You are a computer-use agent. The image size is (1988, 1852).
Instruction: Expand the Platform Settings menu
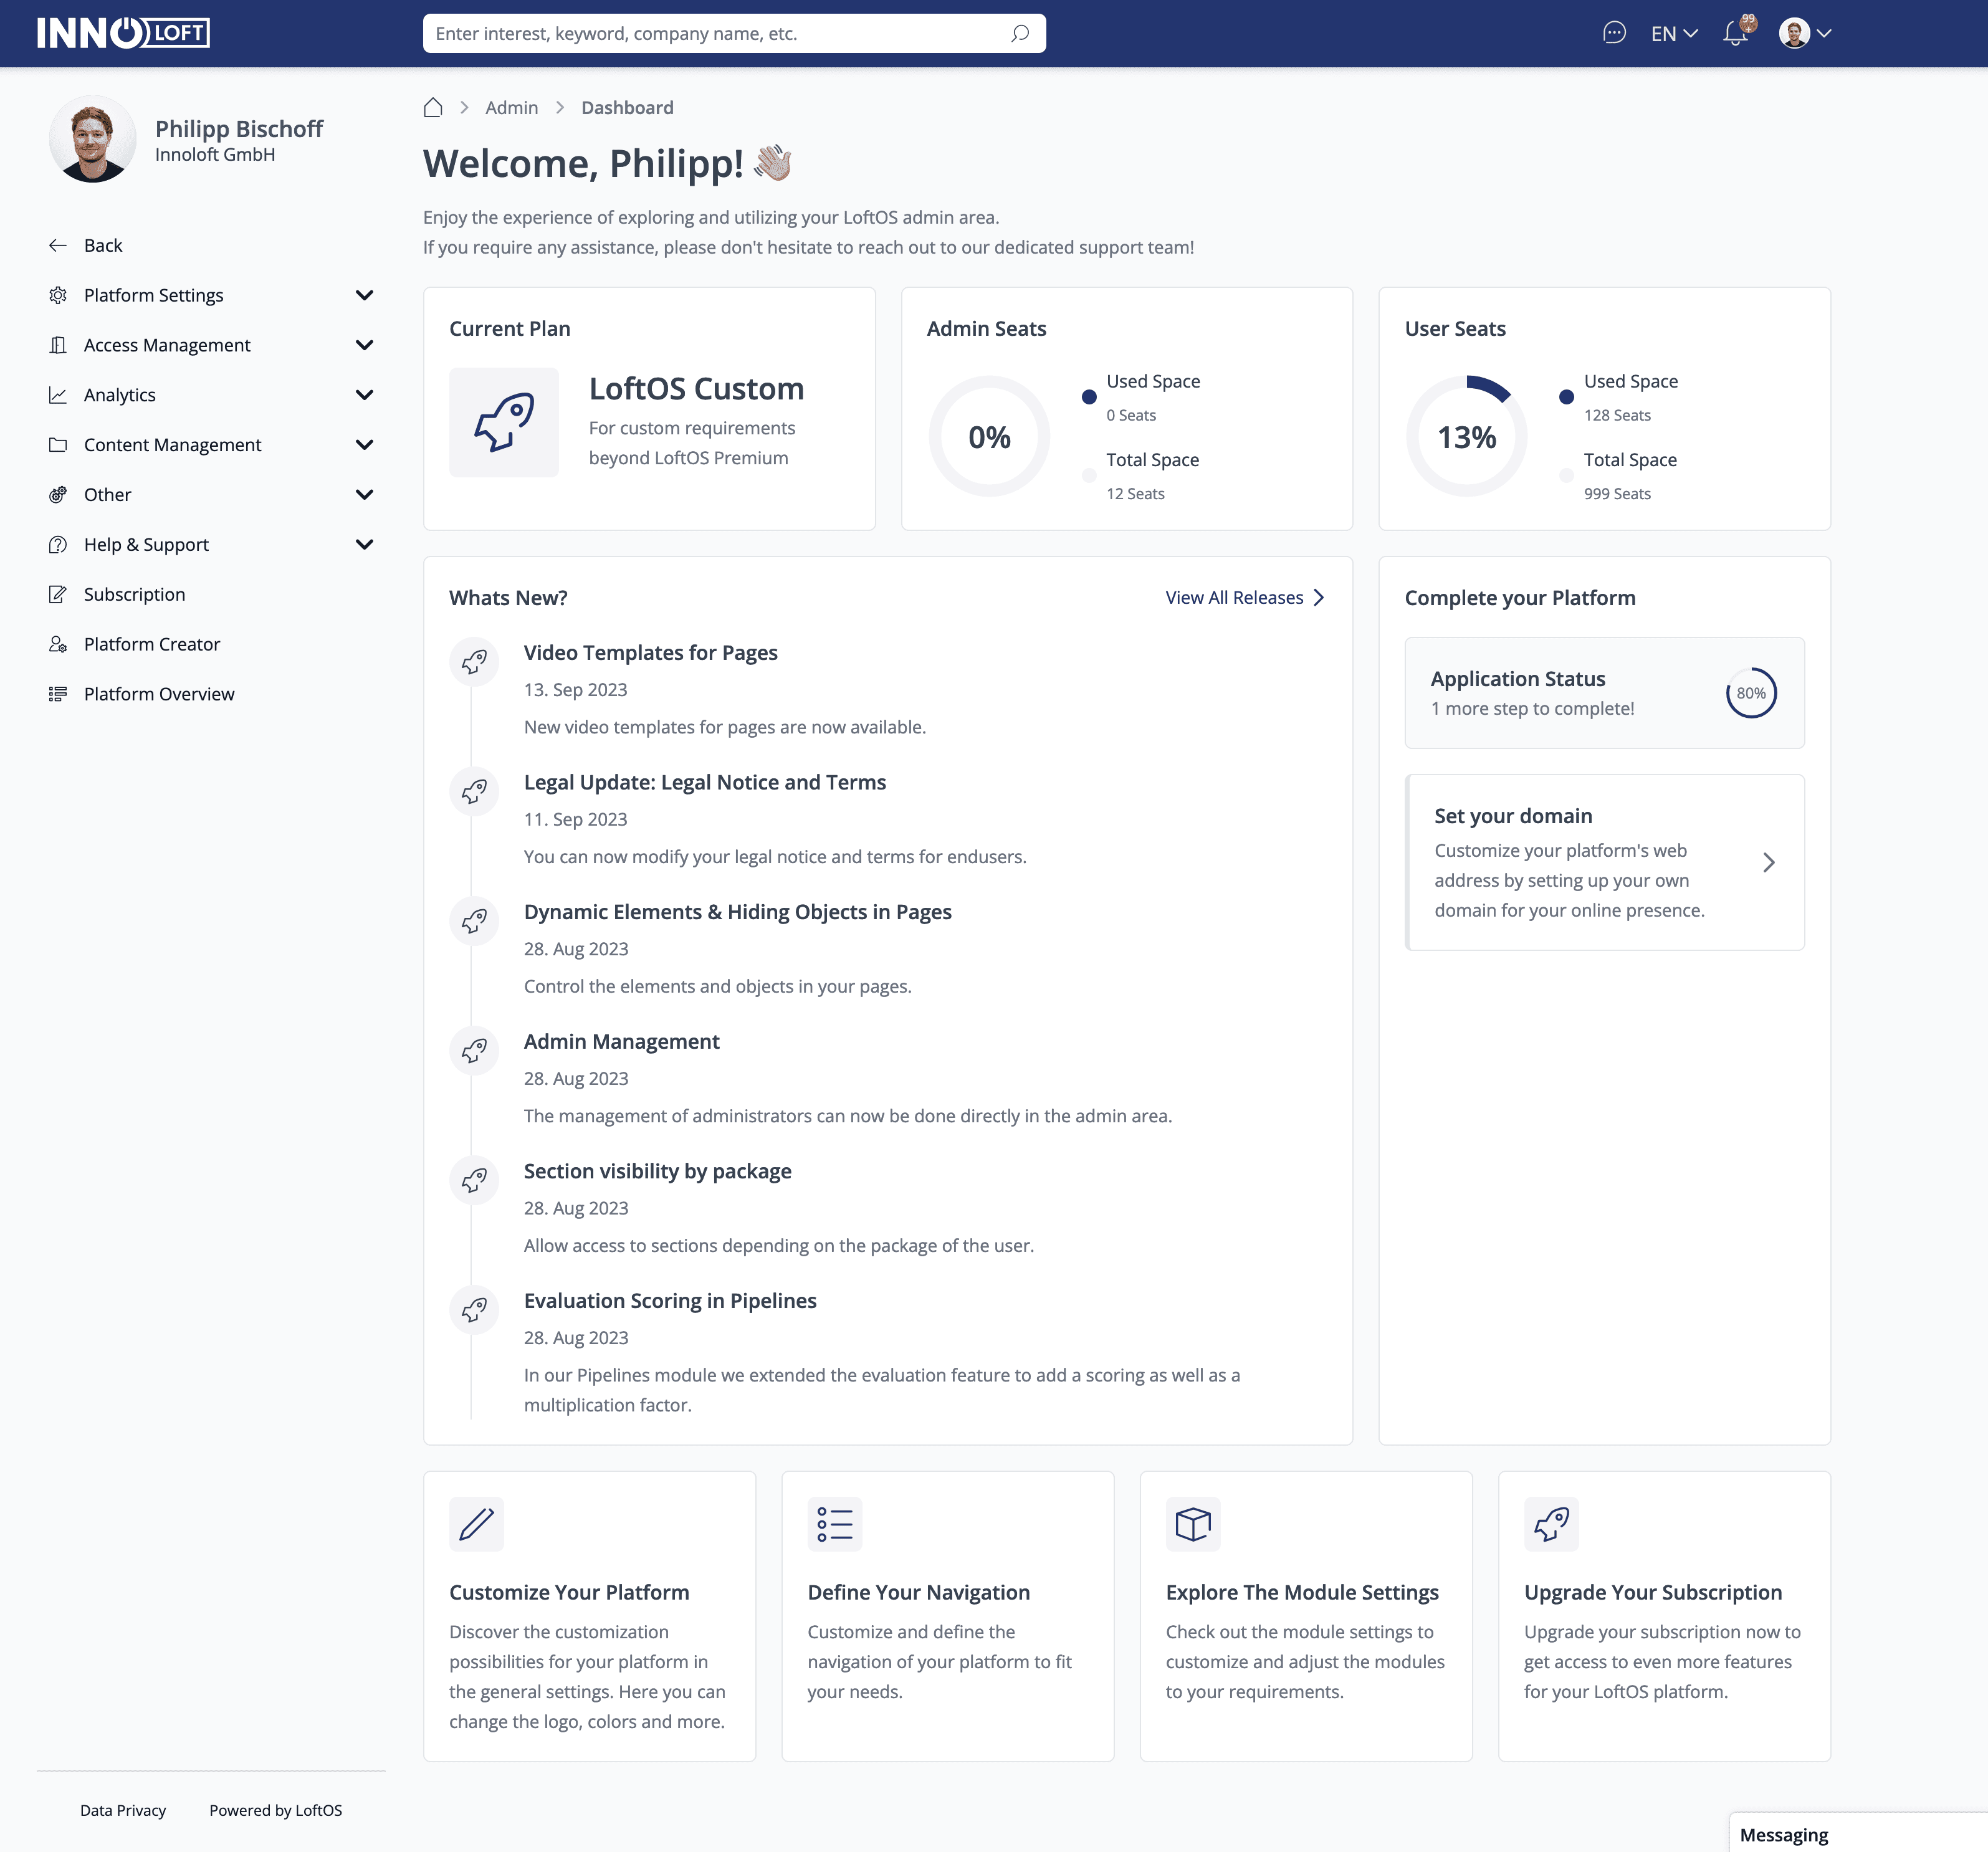tap(364, 295)
